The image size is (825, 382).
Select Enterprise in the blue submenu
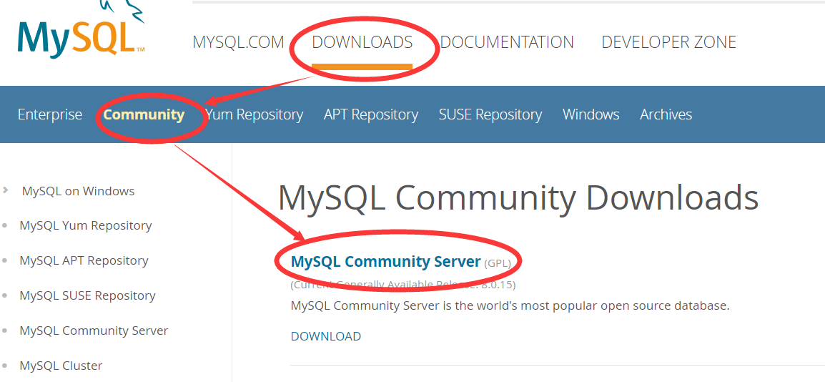point(50,114)
